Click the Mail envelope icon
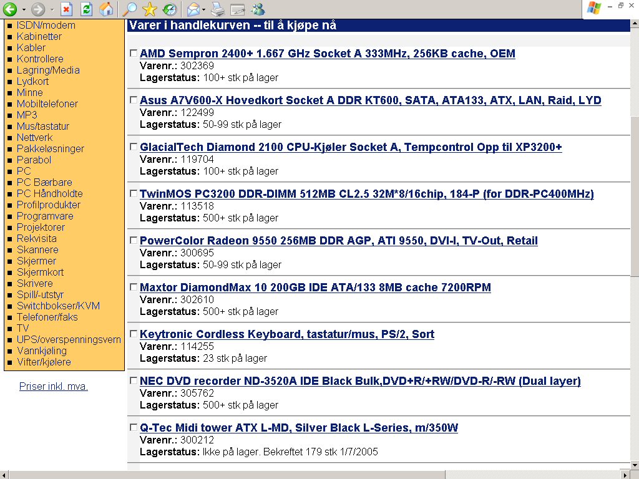This screenshot has width=639, height=479. (193, 9)
